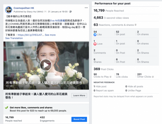Play the video with center play button

point(46,65)
